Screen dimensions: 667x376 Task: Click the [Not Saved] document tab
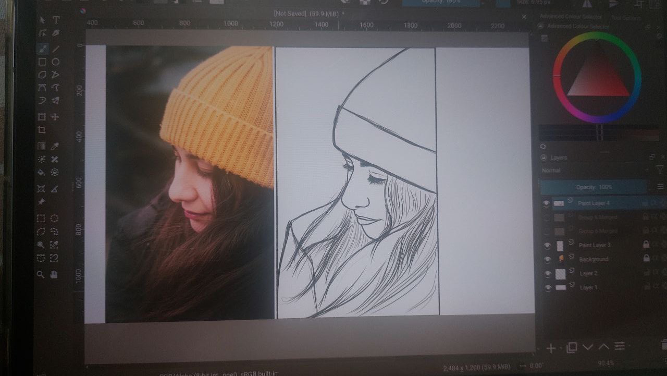tap(309, 14)
